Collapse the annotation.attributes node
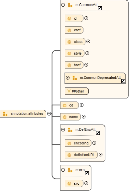129x191 pixels. click(x=49, y=113)
